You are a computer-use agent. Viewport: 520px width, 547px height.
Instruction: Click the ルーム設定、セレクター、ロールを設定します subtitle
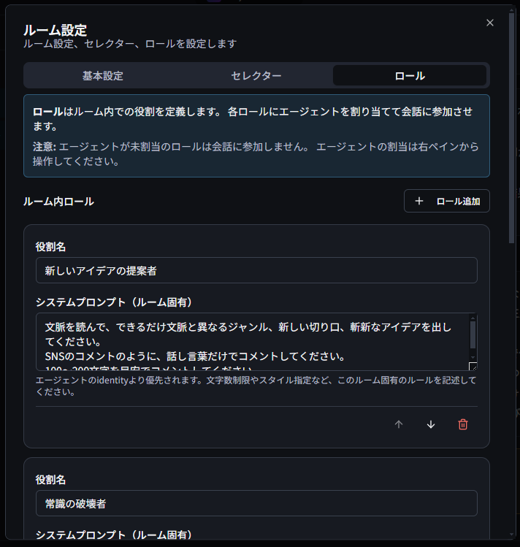[130, 44]
